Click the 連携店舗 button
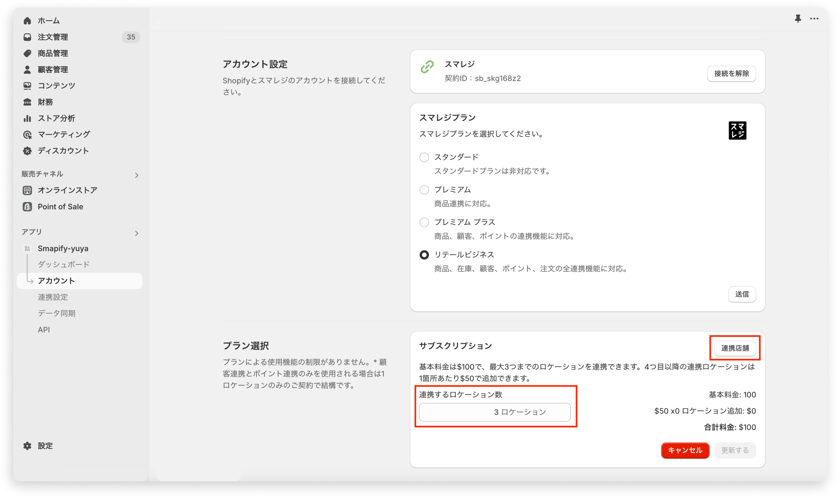837x497 pixels. click(735, 348)
